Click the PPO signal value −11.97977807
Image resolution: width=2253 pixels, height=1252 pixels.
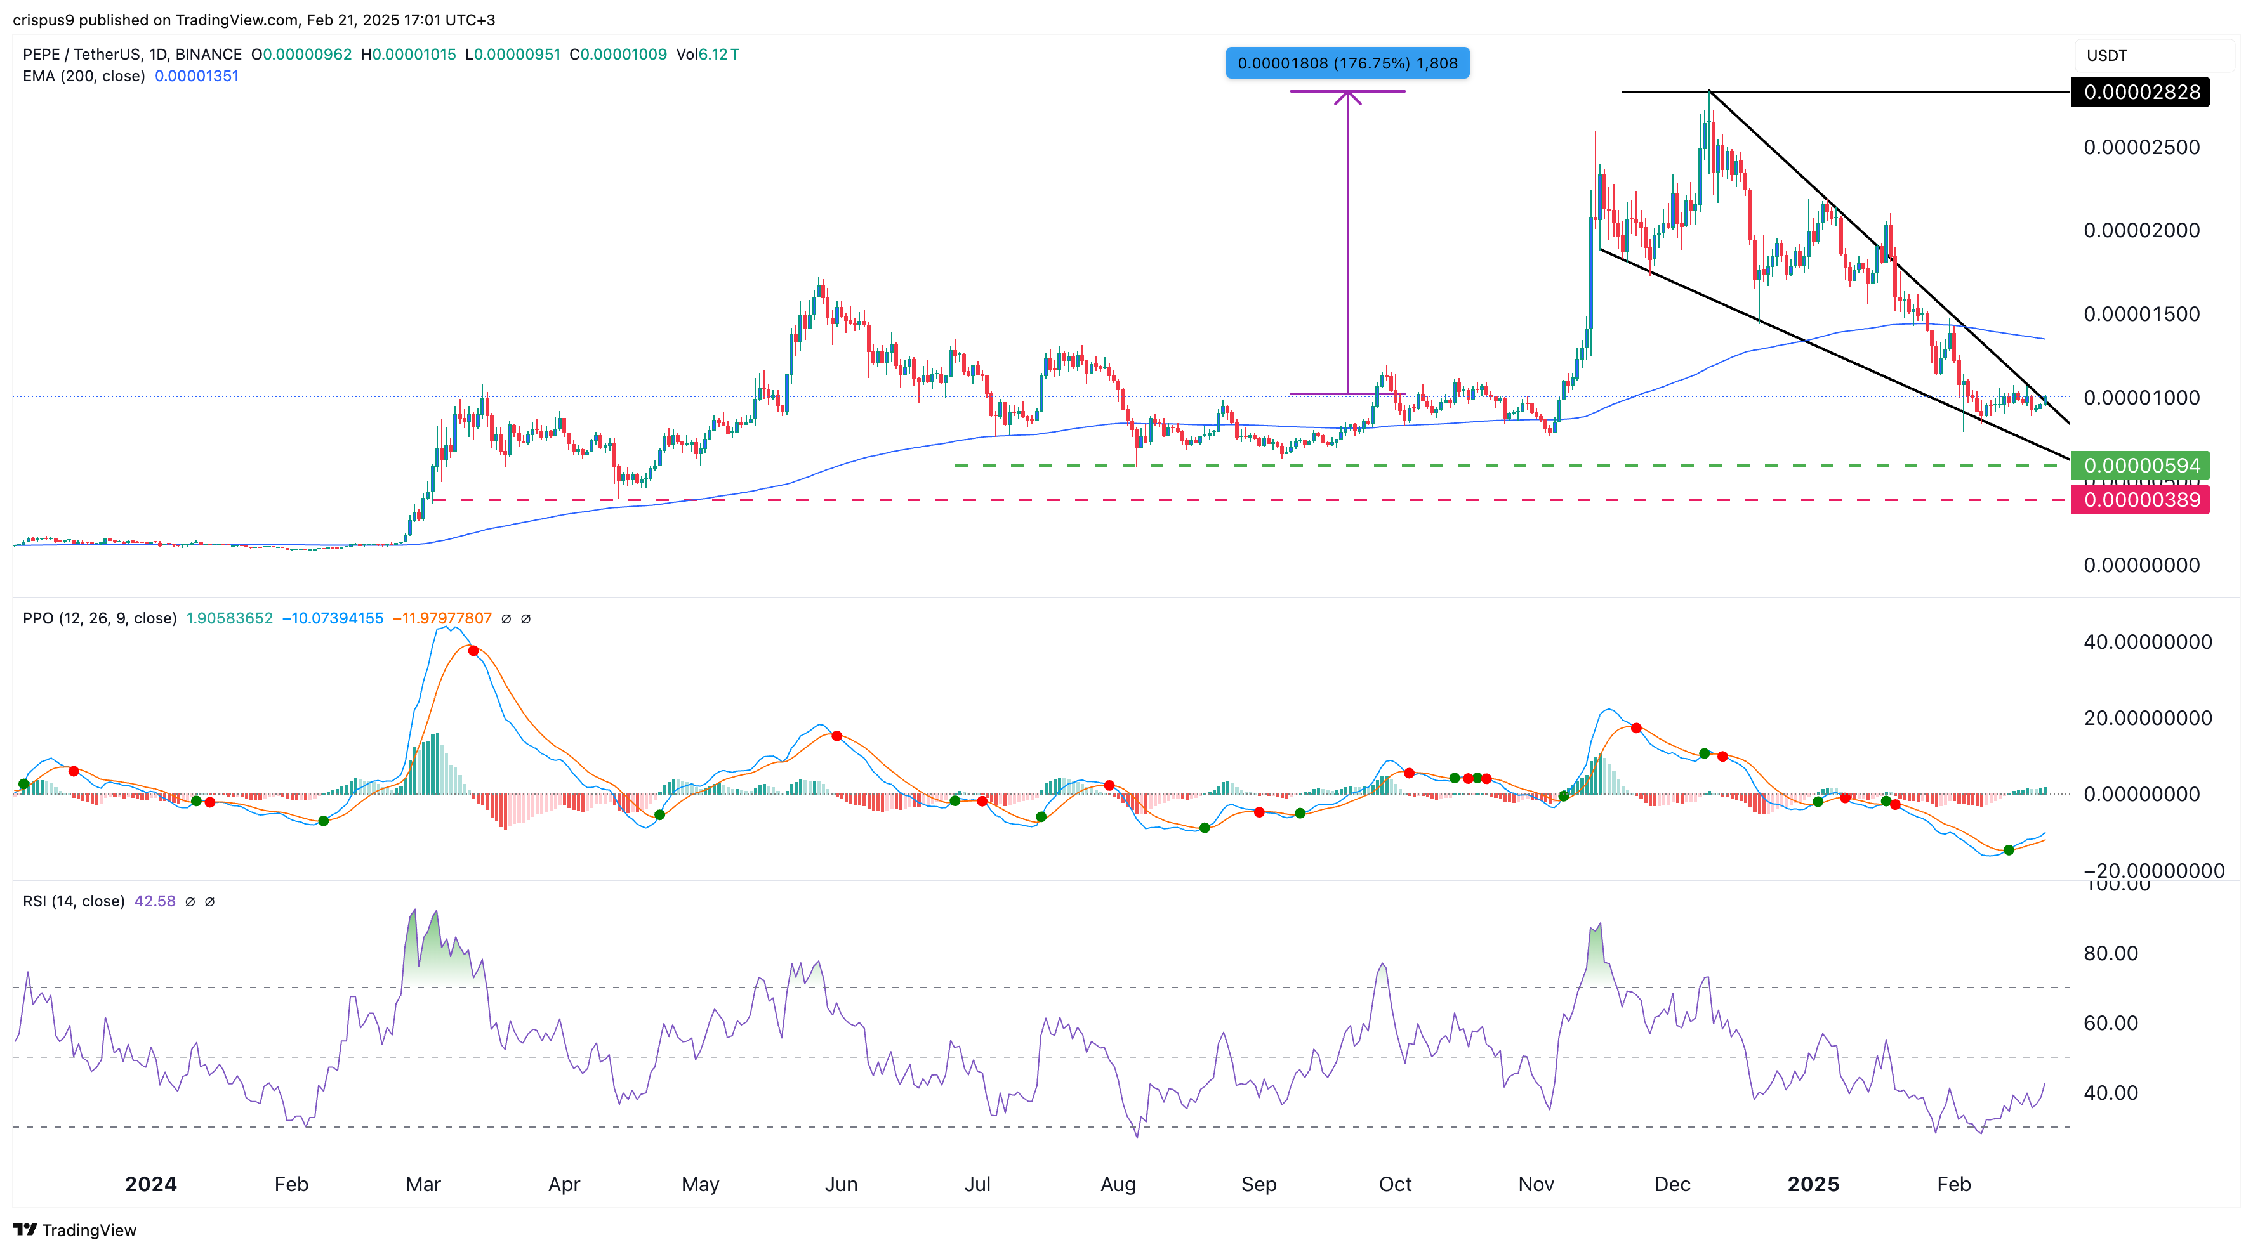point(442,618)
